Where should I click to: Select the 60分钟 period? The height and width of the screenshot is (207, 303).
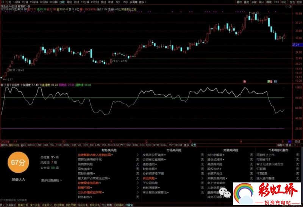click(53, 2)
